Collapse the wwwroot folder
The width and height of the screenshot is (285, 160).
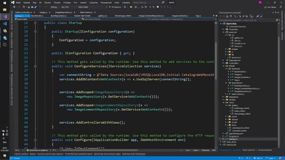coord(224,32)
